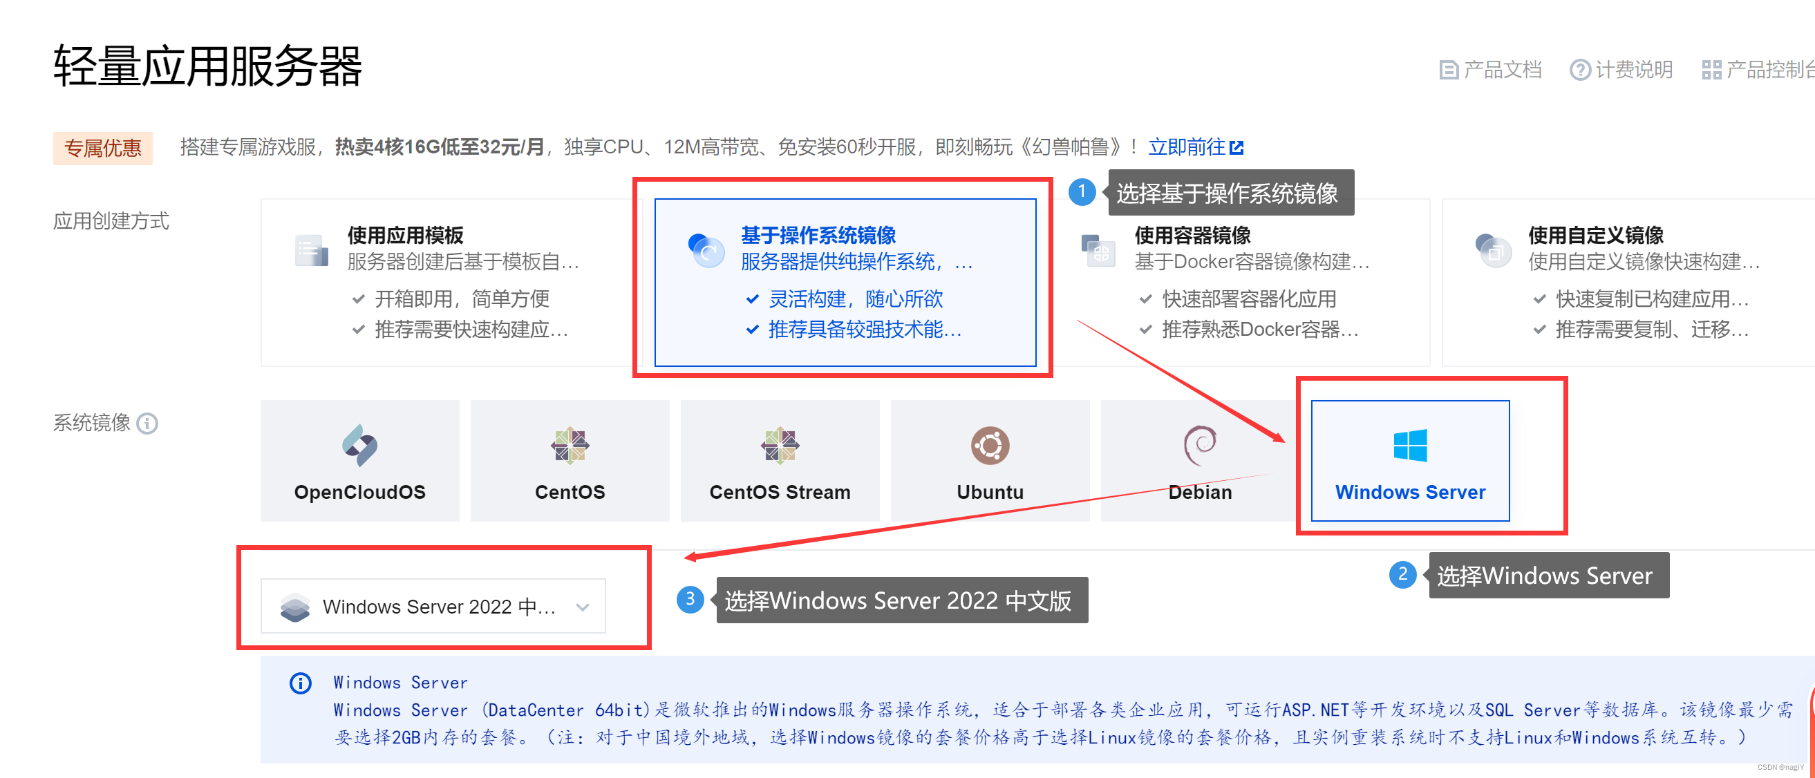Click the text 热卖4核16G低至32元/月
Viewport: 1815px width, 778px height.
point(440,146)
